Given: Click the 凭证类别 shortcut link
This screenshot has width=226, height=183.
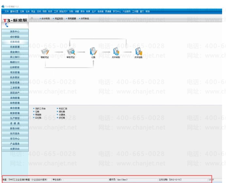Looking at the screenshot, I should (58, 18).
